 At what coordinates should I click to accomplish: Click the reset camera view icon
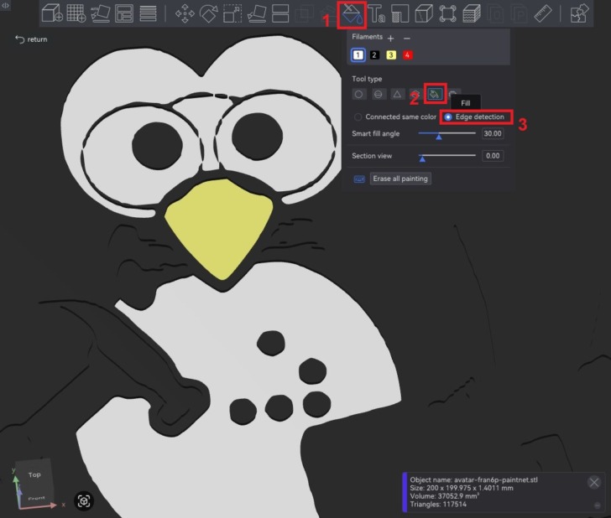click(84, 500)
